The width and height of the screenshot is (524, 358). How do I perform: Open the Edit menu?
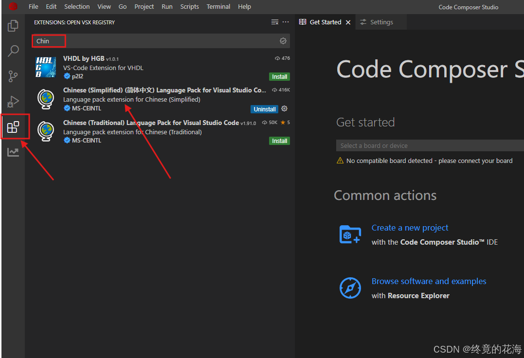point(51,7)
